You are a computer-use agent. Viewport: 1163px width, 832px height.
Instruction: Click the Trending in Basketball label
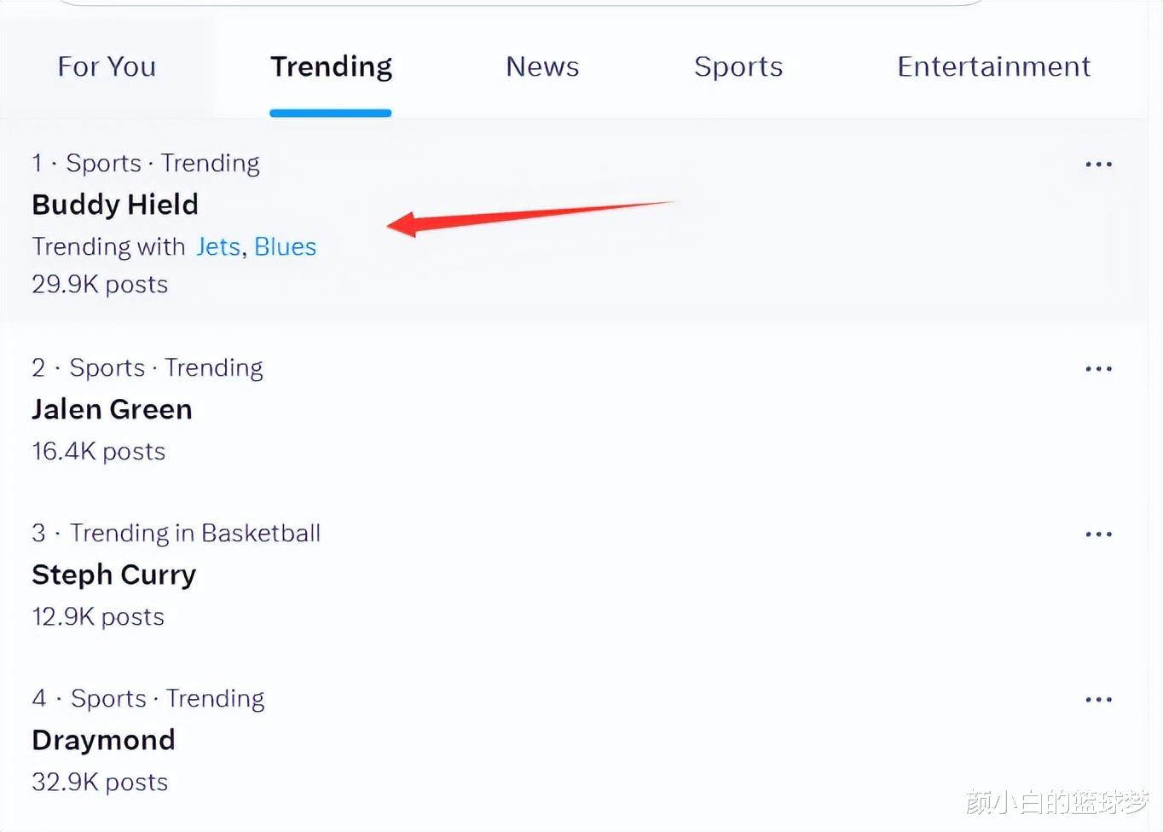pos(195,534)
